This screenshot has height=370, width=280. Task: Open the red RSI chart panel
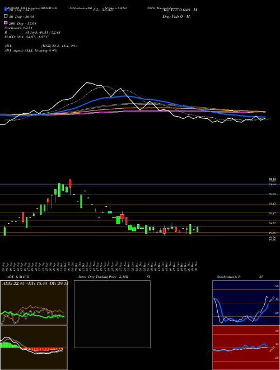click(x=246, y=348)
